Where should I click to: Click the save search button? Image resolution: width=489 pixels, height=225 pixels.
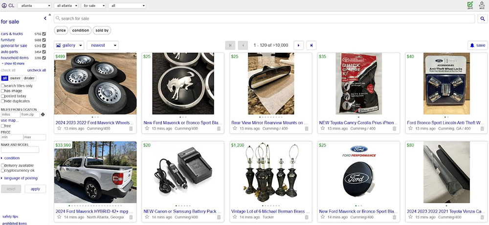click(477, 45)
